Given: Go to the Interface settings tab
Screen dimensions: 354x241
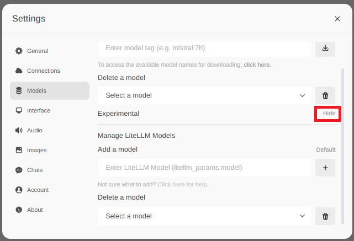Looking at the screenshot, I should tap(38, 110).
